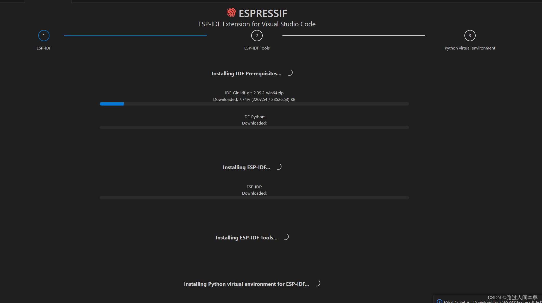Click the Installing IDF Prerequisites heading
The height and width of the screenshot is (303, 542).
246,73
